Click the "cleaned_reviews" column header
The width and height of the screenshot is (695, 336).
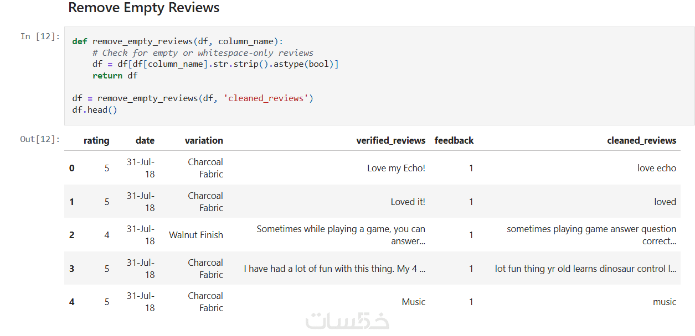click(x=641, y=140)
